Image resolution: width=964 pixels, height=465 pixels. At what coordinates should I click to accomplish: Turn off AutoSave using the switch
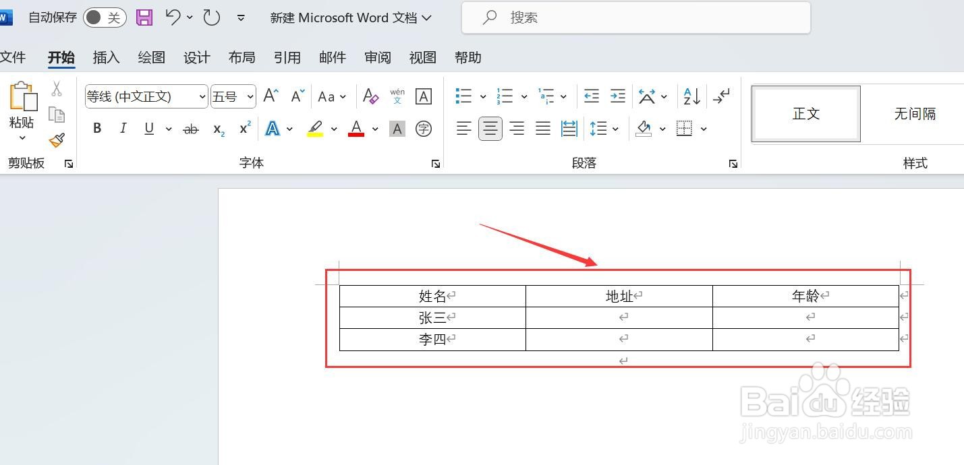105,17
